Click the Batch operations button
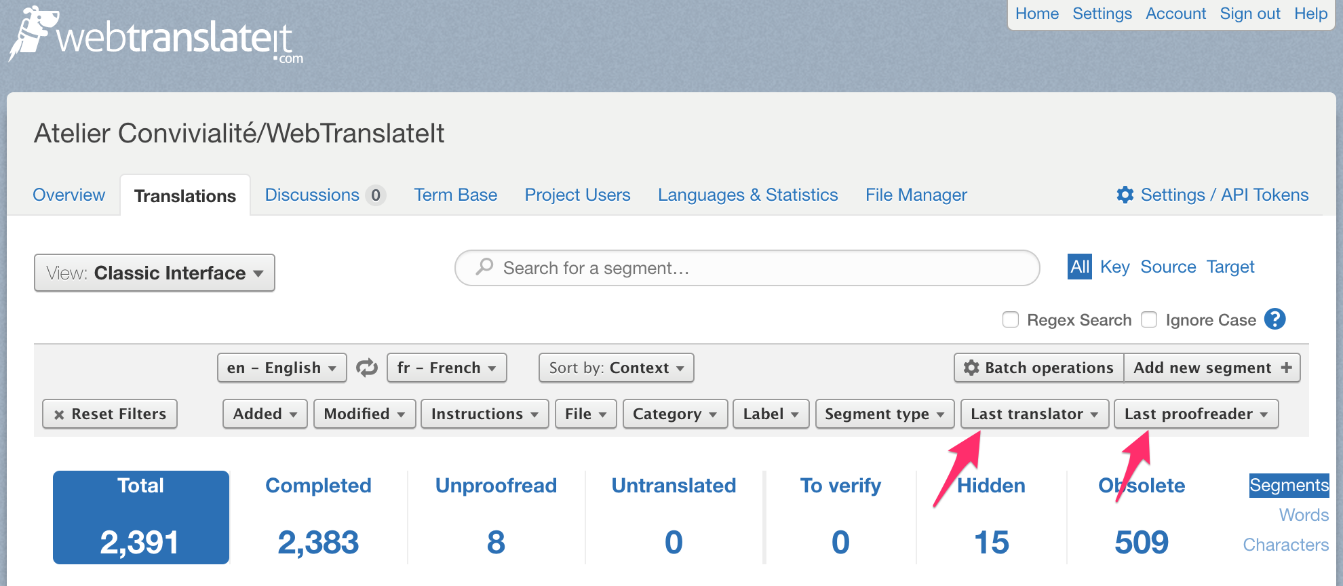This screenshot has width=1343, height=586. pyautogui.click(x=1039, y=368)
